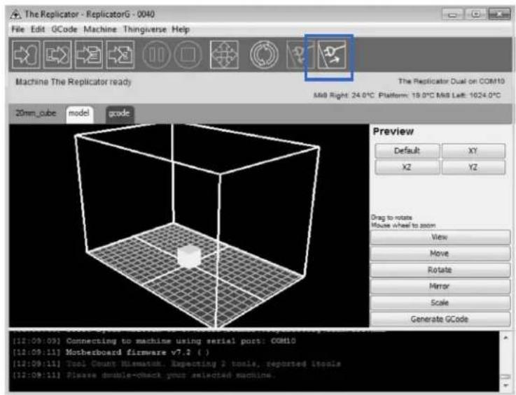
Task: Set preview to YZ view
Action: point(473,167)
